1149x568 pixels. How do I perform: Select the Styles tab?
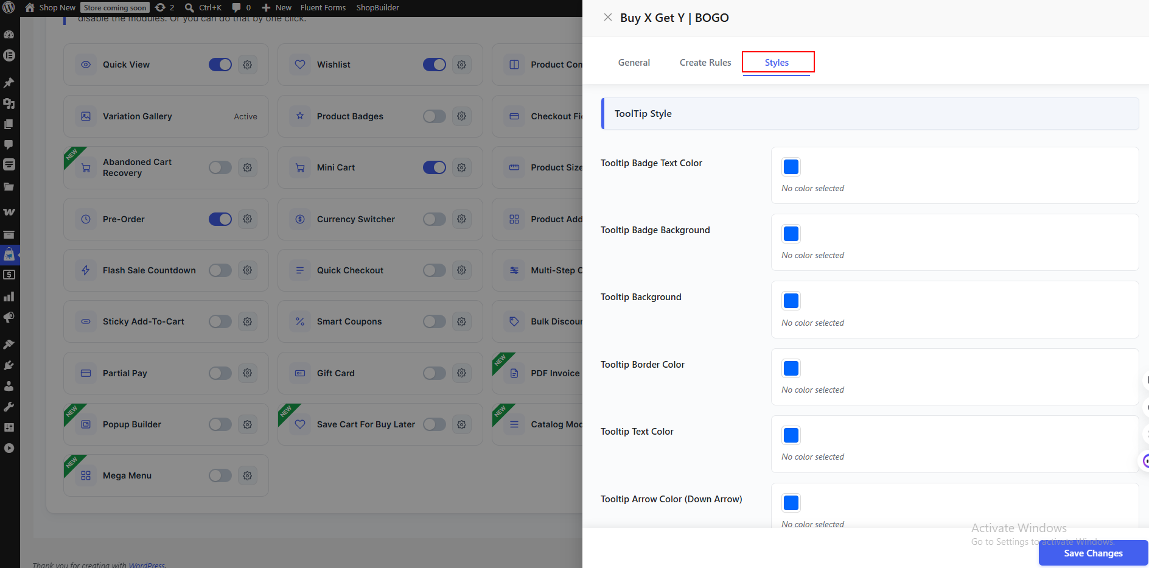[777, 62]
